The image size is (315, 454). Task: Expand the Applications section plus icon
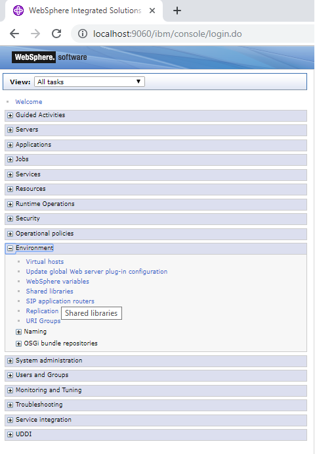10,145
